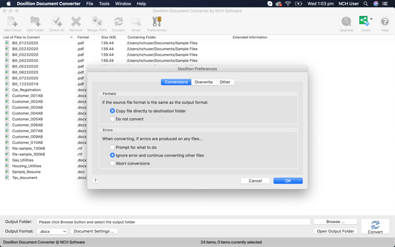
Task: Click Cancel in the Preferences dialog
Action: click(x=255, y=181)
